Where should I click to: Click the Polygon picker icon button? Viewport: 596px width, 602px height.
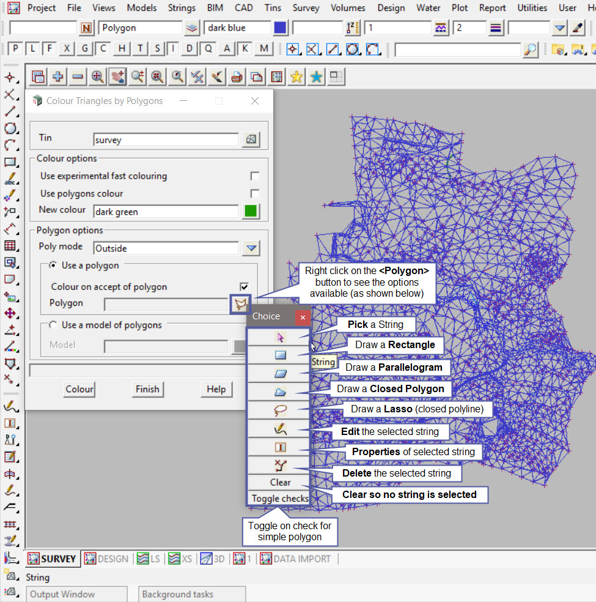coord(241,304)
